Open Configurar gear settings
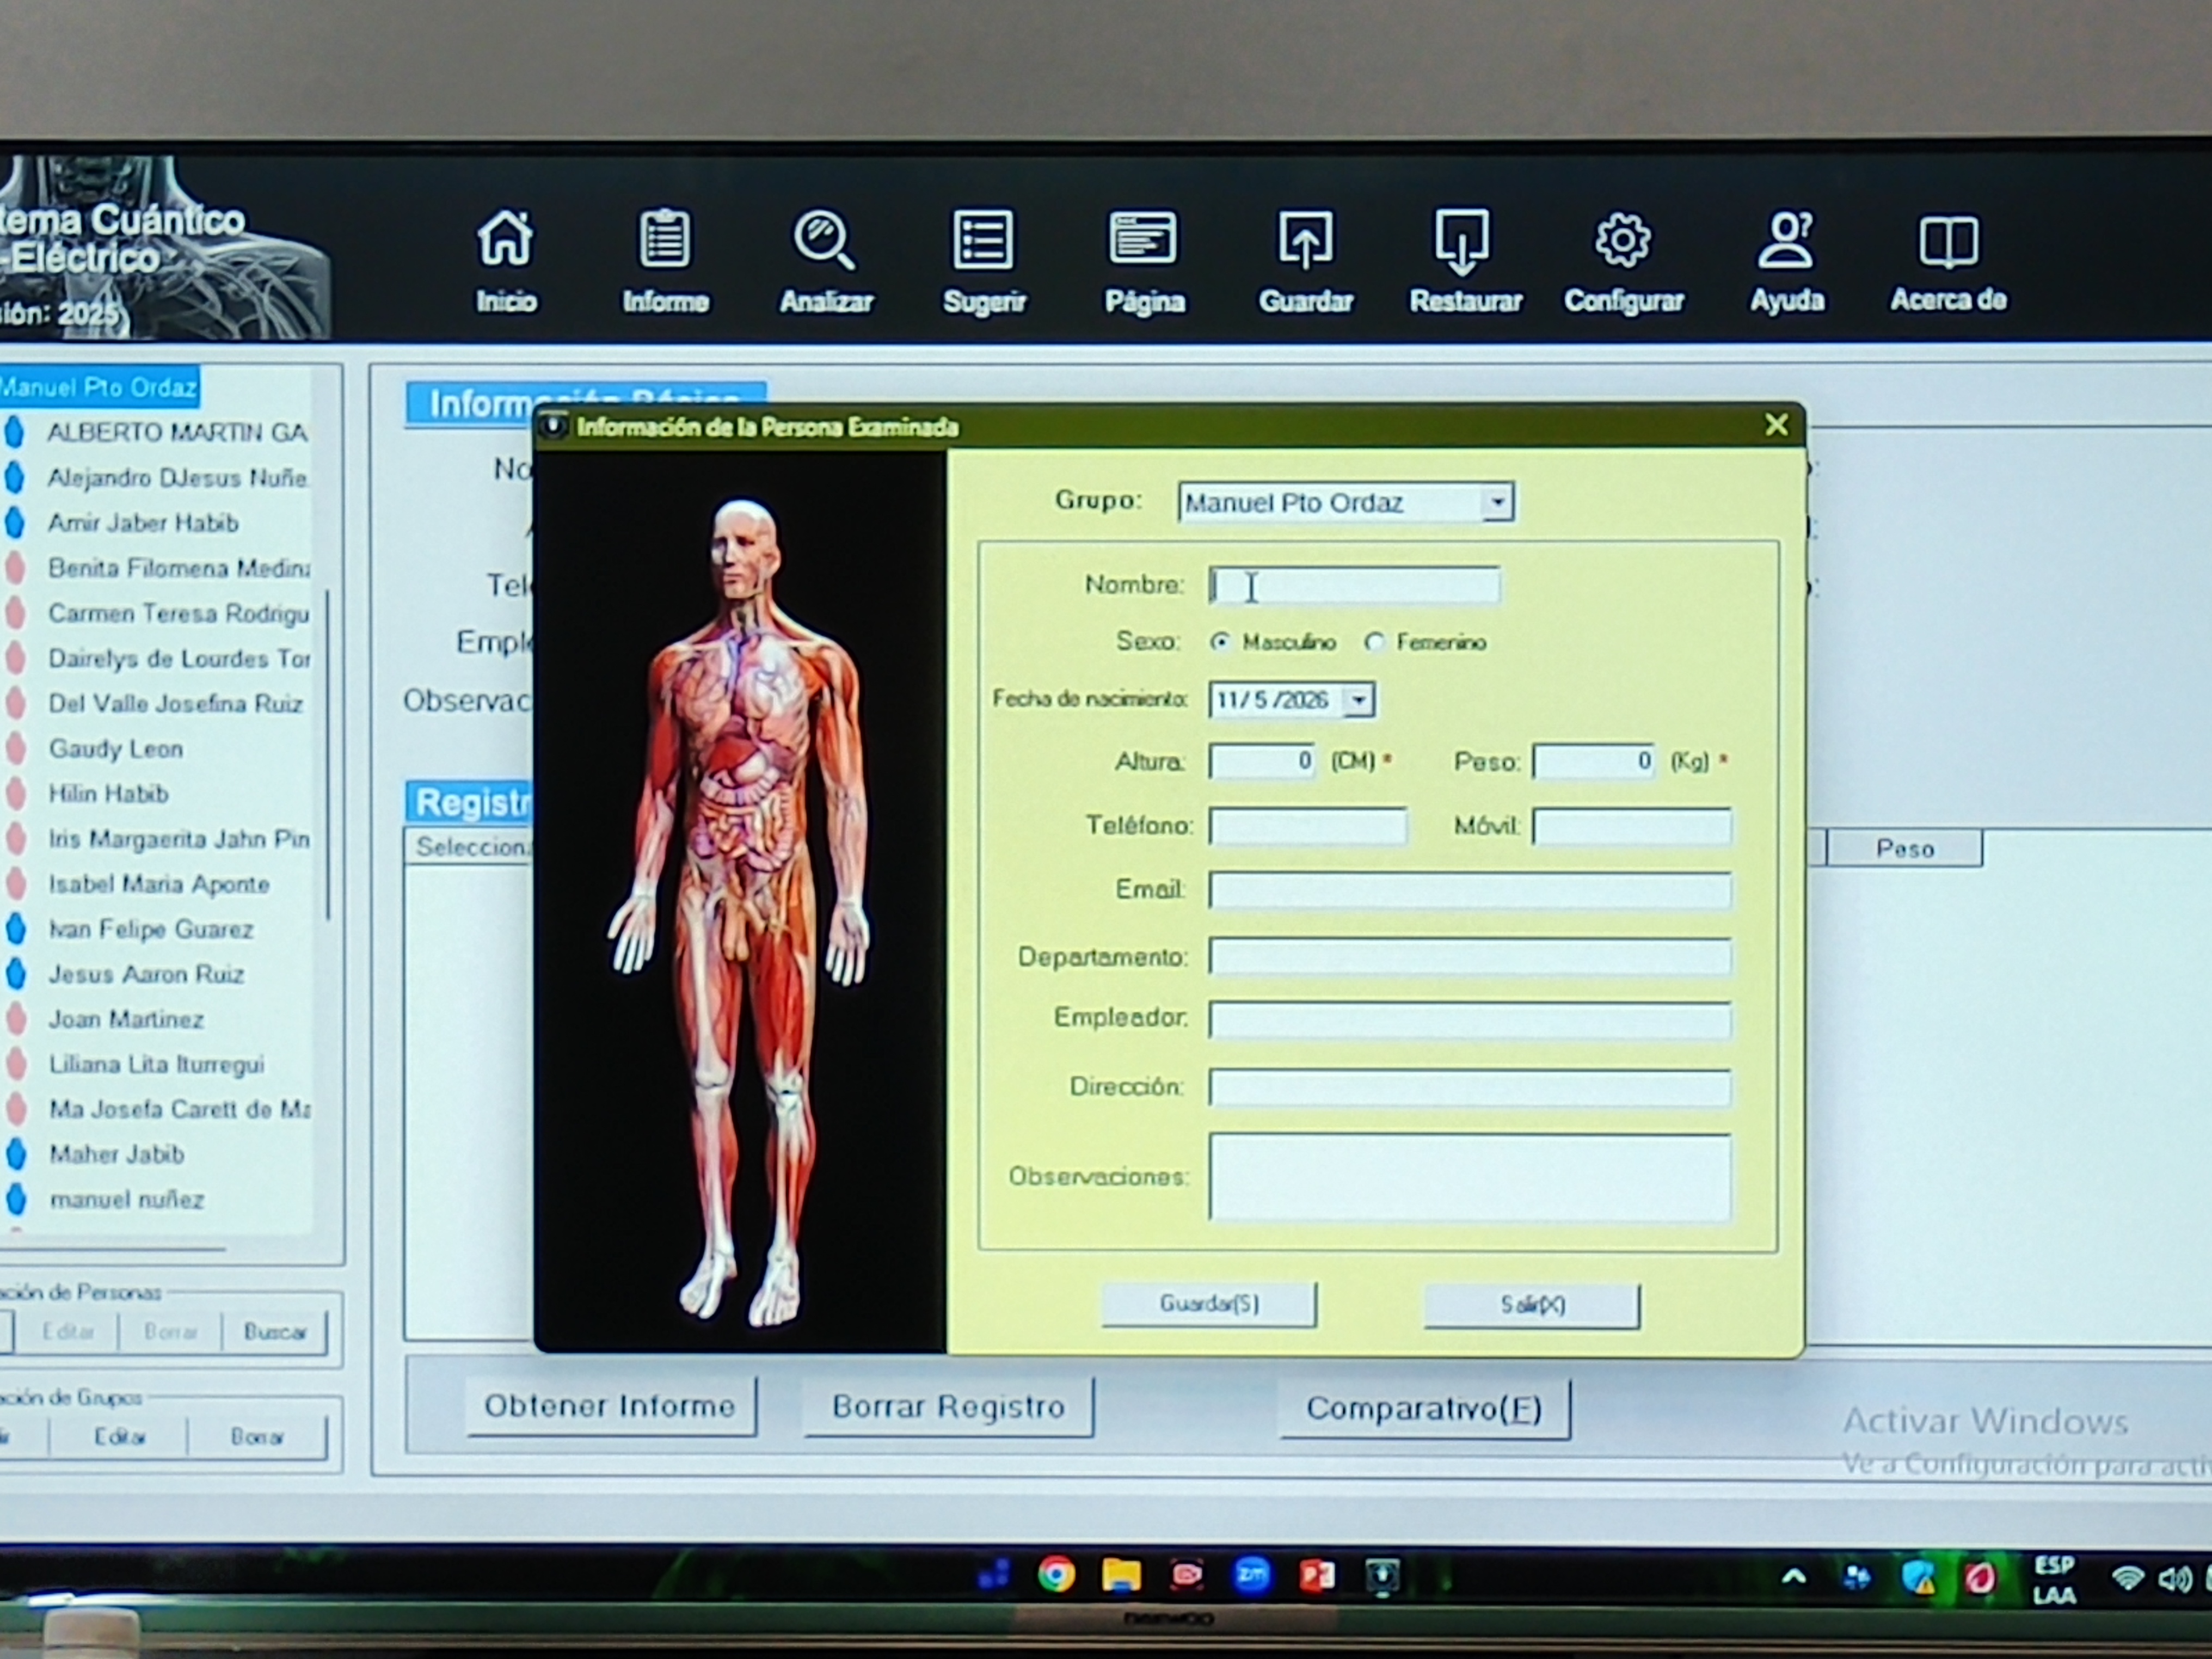This screenshot has width=2212, height=1659. point(1623,261)
